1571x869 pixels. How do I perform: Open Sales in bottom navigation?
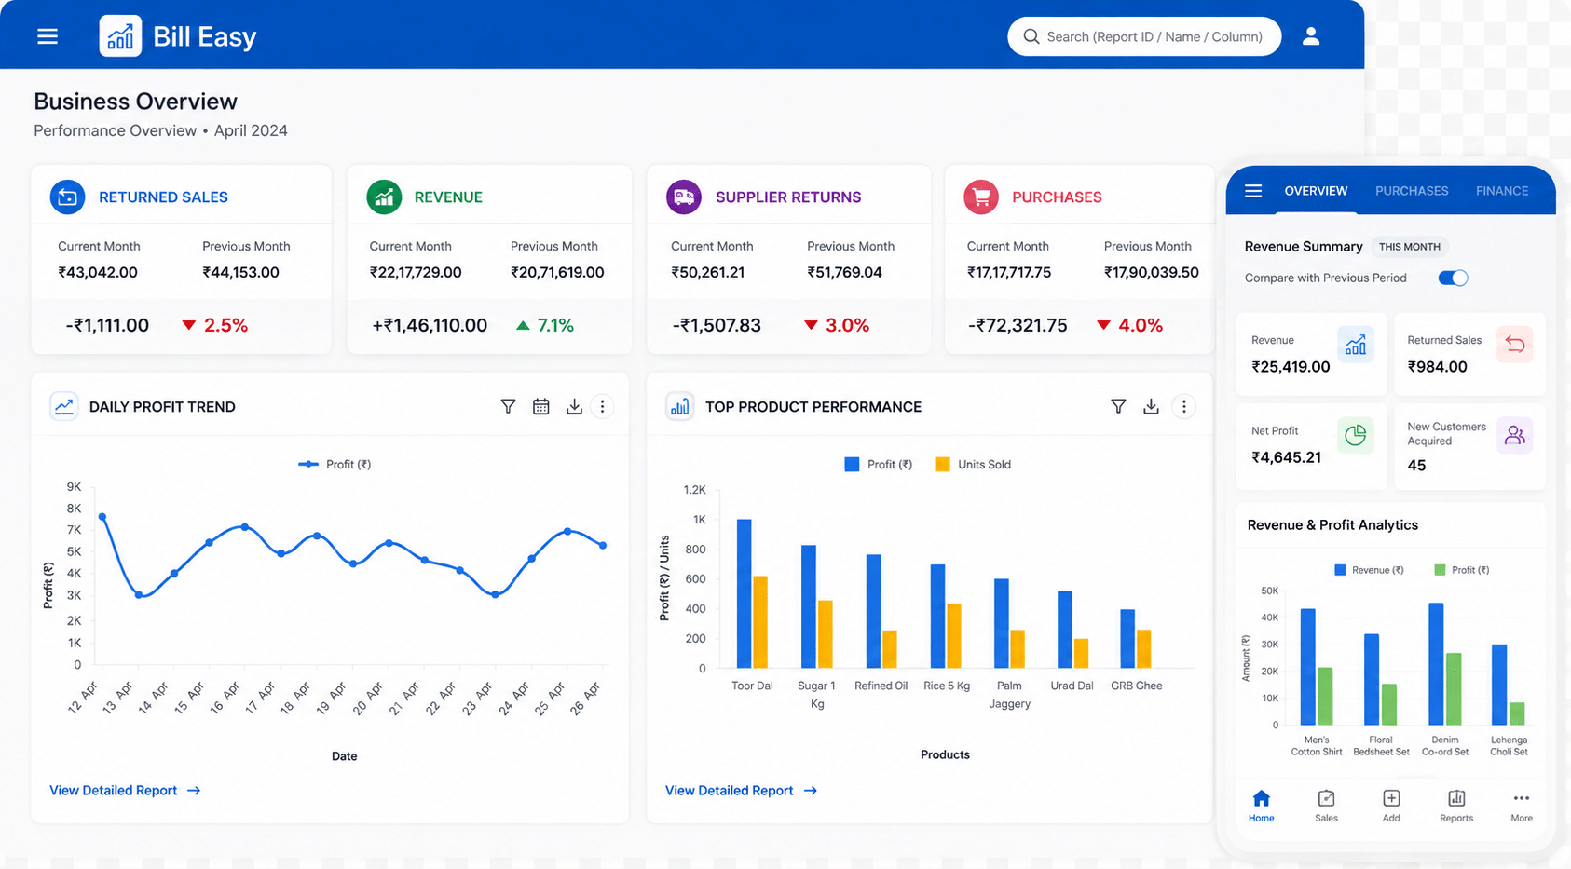coord(1326,806)
